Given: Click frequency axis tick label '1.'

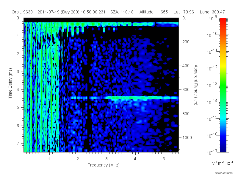Looking at the screenshot, I should pos(50,159).
